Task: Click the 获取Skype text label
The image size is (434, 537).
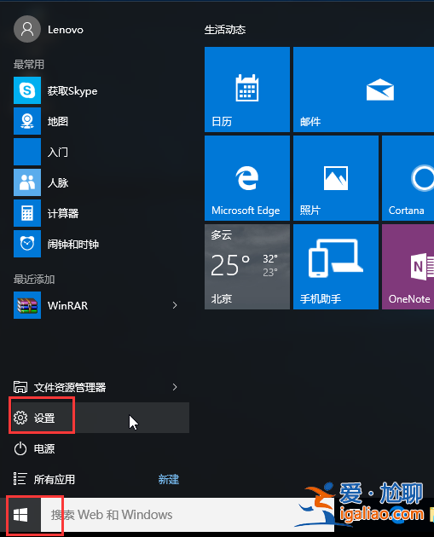Action: pos(72,90)
